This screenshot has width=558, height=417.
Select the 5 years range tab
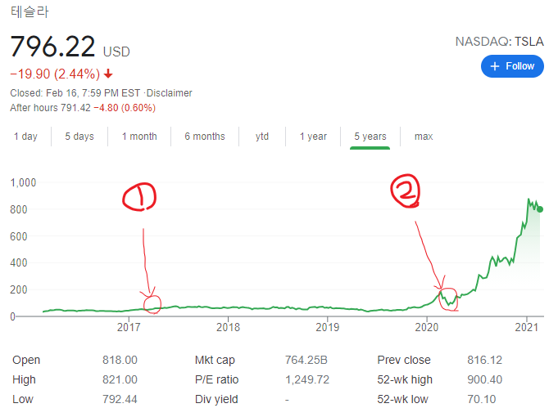point(370,137)
